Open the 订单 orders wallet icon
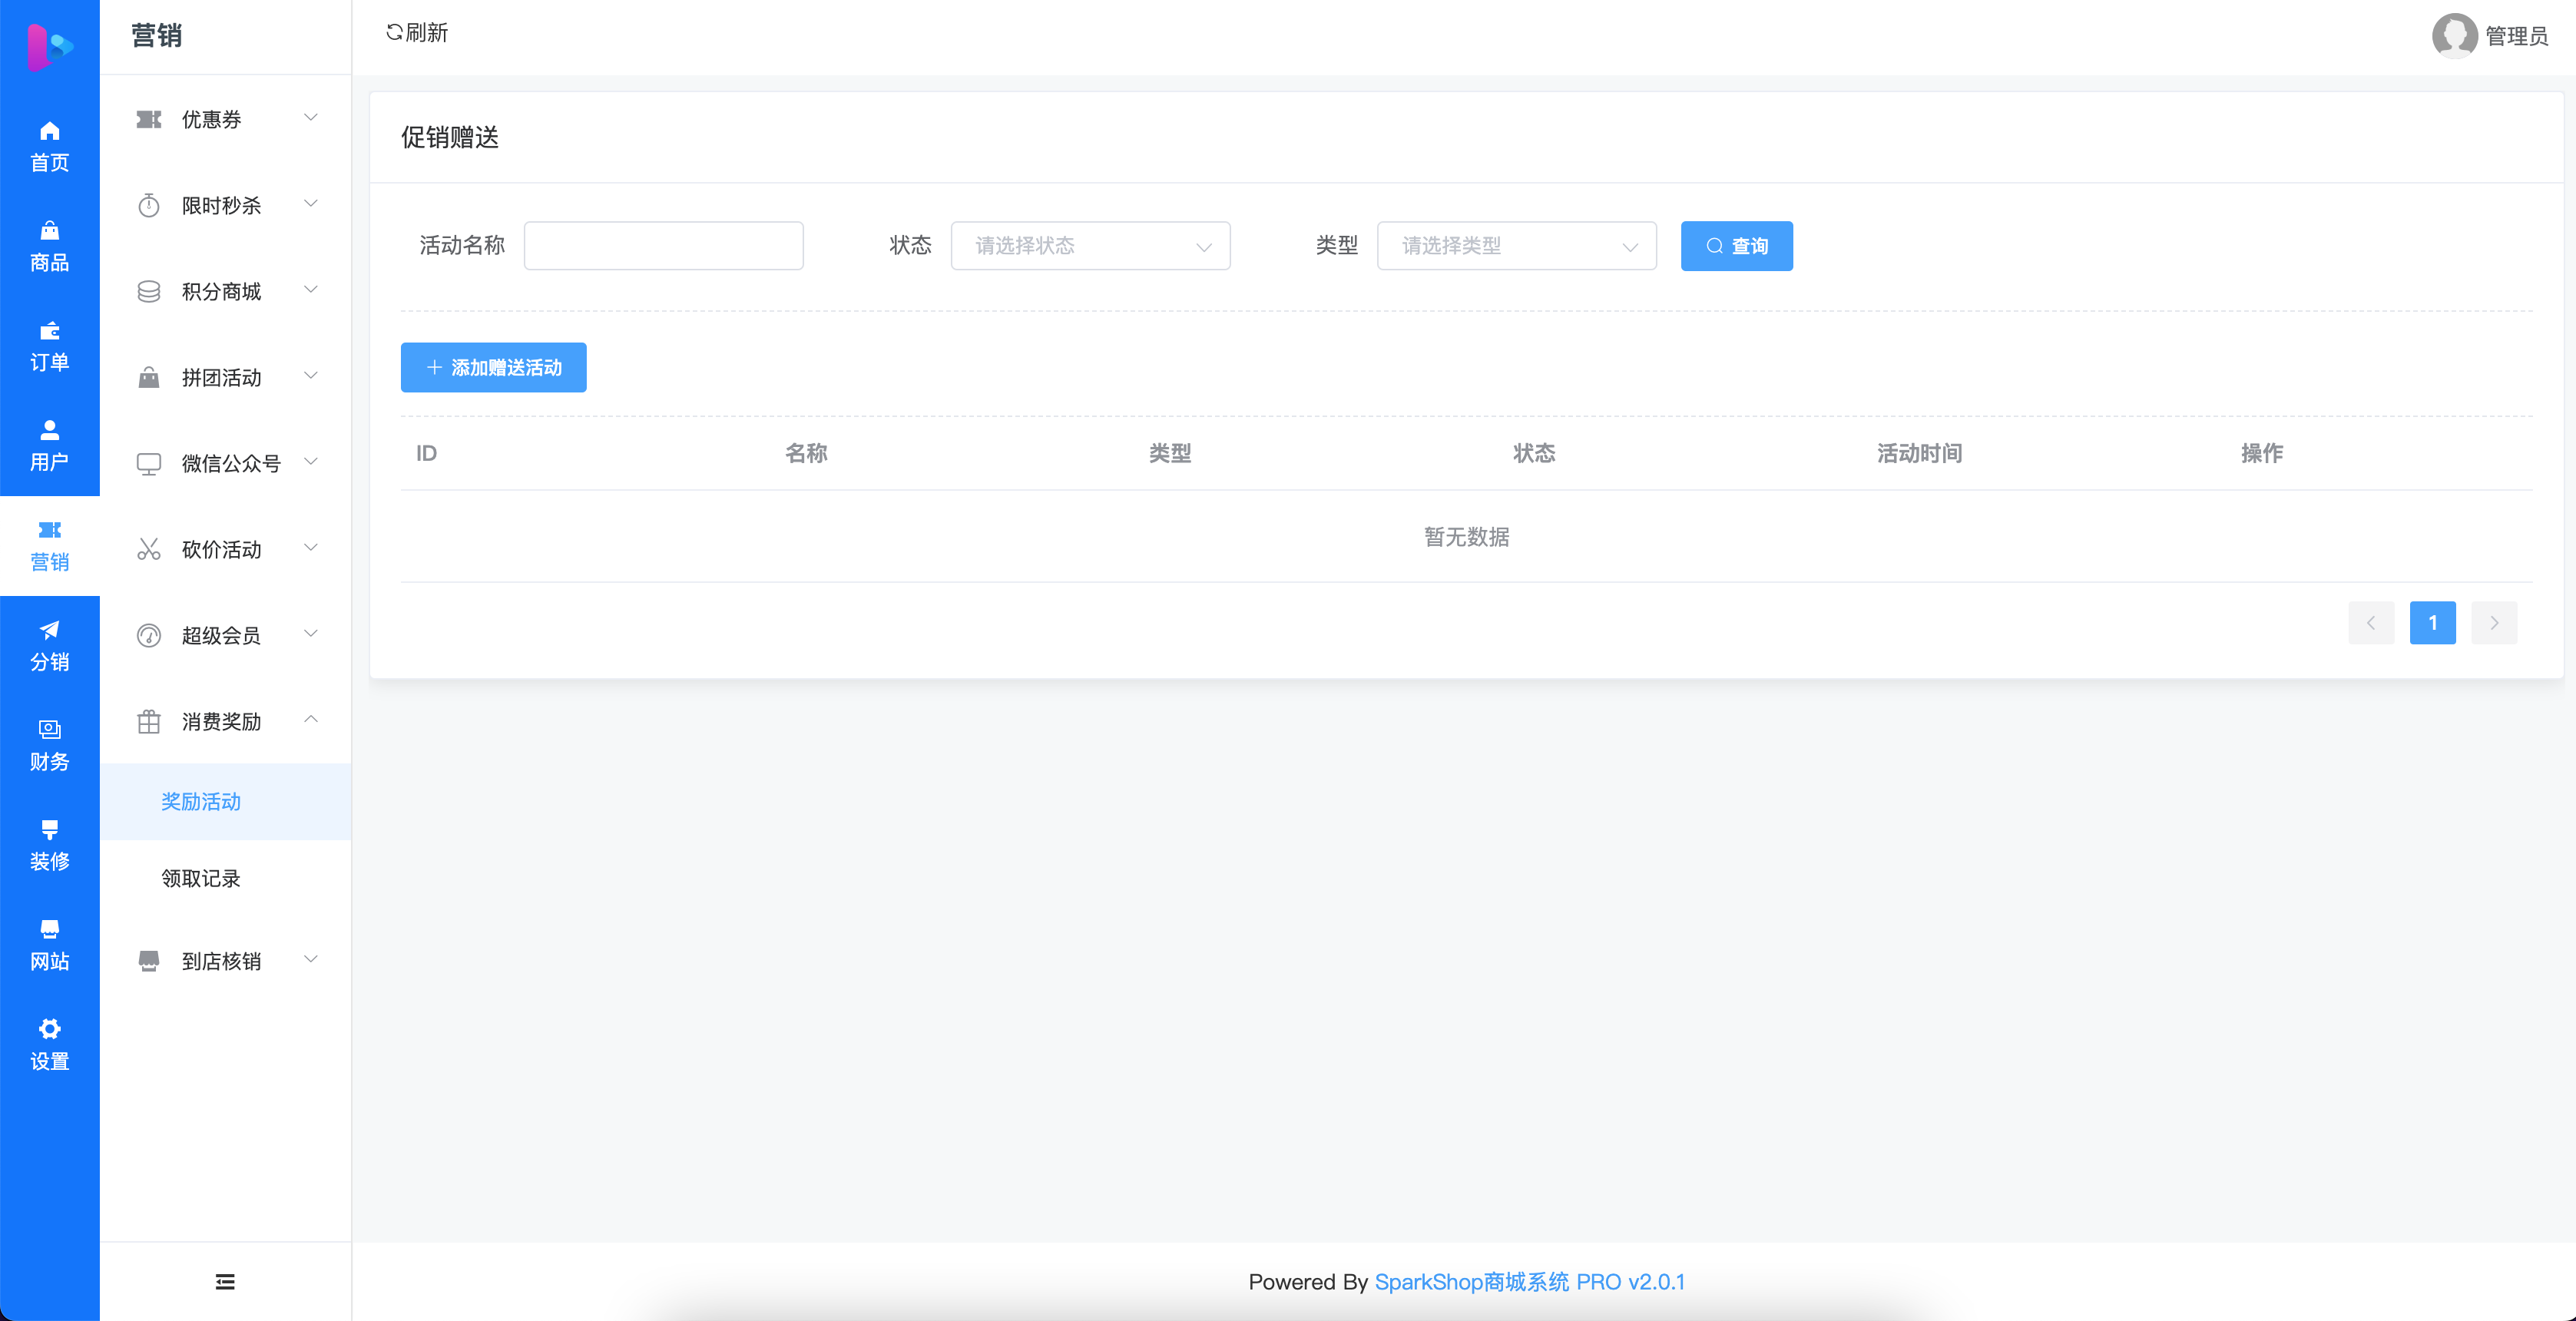 coord(49,331)
